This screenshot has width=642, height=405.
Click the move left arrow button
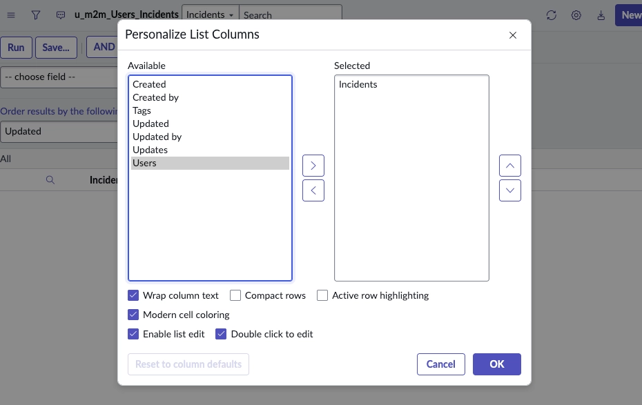point(313,190)
